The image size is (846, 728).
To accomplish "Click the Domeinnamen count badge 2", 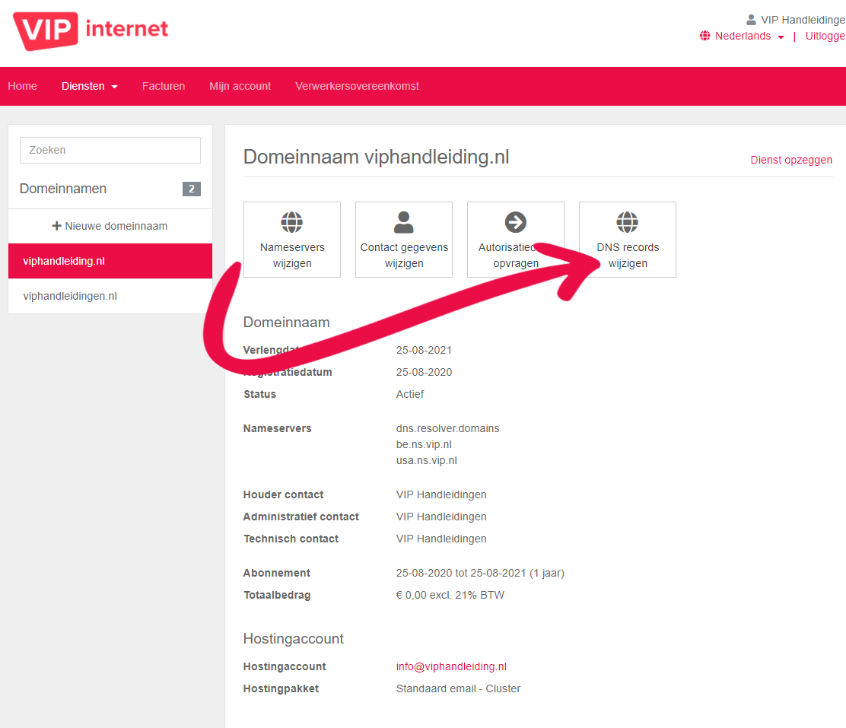I will 192,189.
